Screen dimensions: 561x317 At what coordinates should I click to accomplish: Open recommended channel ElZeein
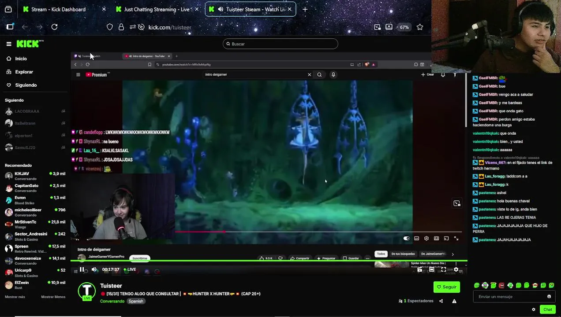tap(35, 285)
